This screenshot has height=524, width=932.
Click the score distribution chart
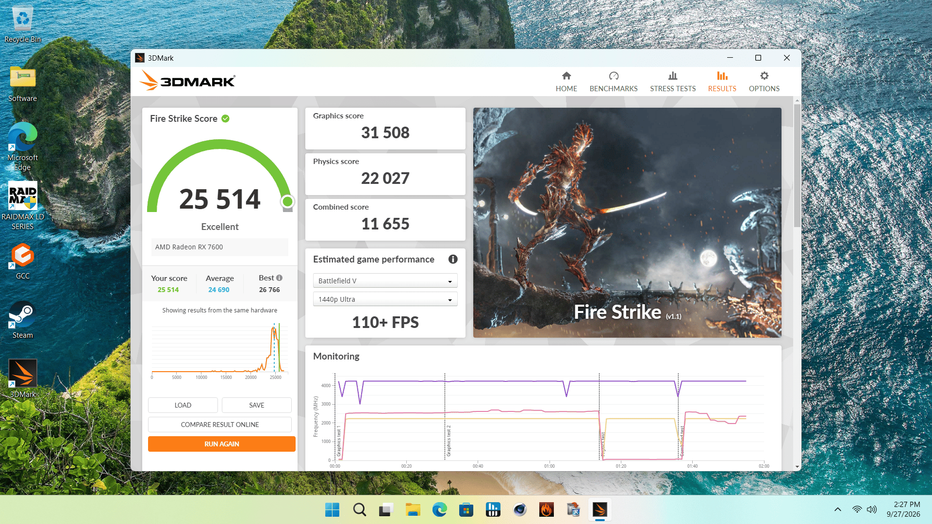[x=219, y=350]
